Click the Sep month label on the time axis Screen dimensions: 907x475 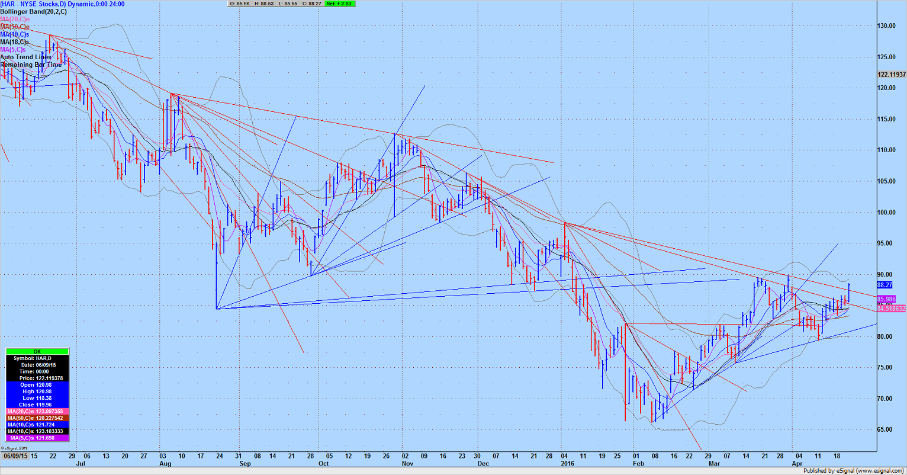pos(245,464)
